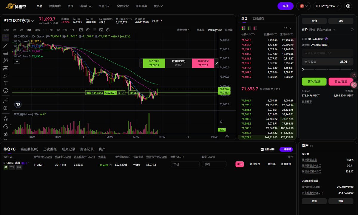The height and width of the screenshot is (215, 358).
Task: Open chart settings hexagon icon
Action: click(x=88, y=30)
